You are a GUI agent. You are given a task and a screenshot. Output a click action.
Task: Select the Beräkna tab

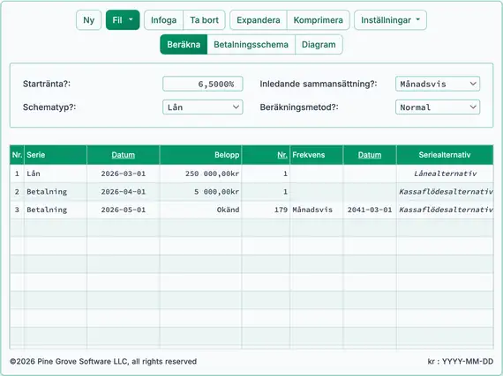[x=184, y=45]
